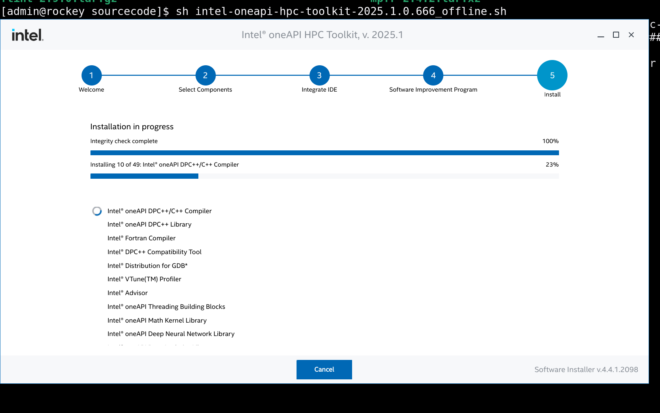
Task: Click the 100% integrity percentage
Action: coord(550,141)
